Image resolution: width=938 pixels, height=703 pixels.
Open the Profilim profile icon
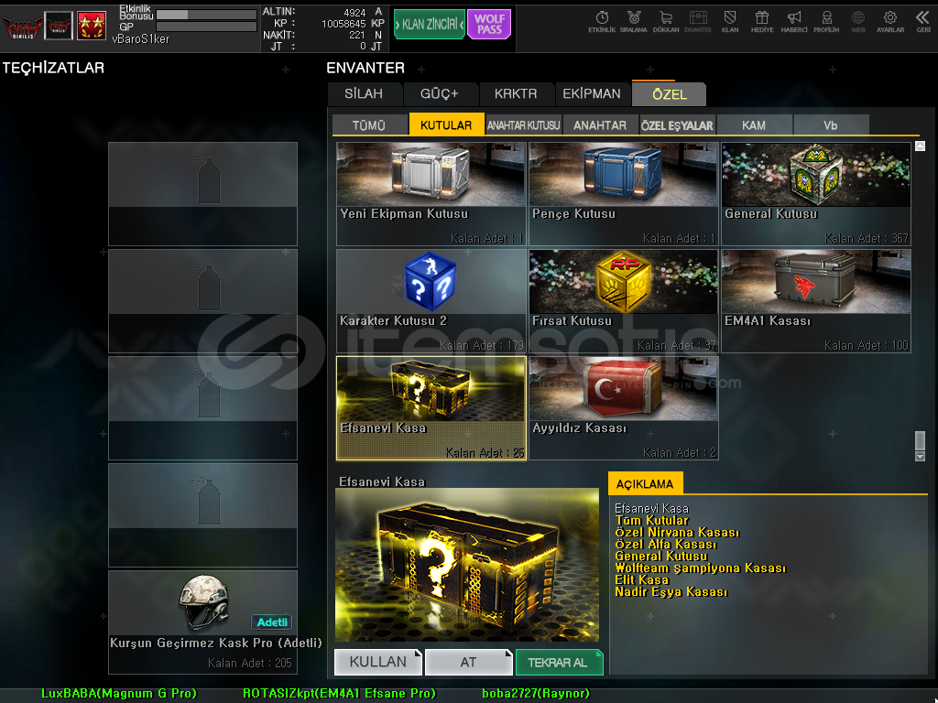tap(826, 22)
